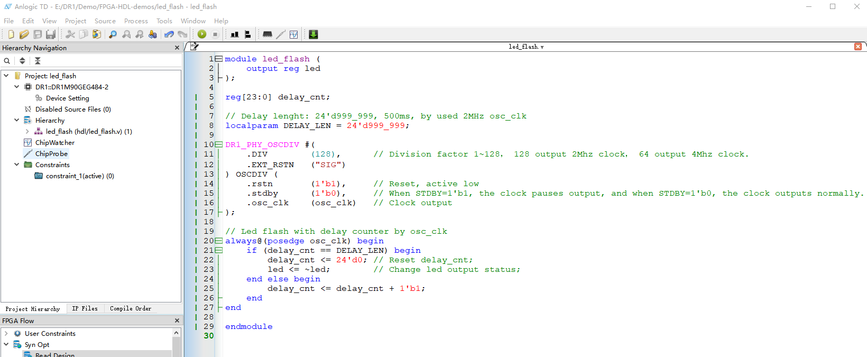
Task: Click the Cut scissors icon
Action: 70,34
